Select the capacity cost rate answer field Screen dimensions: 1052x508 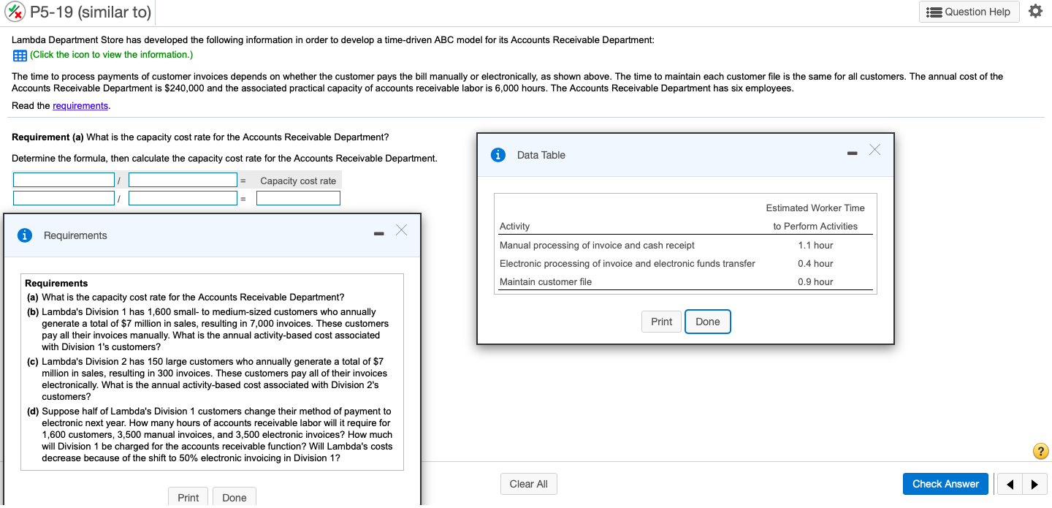(298, 197)
